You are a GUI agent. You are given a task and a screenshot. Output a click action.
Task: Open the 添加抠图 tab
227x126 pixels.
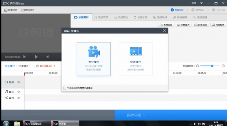pyautogui.click(x=180, y=17)
